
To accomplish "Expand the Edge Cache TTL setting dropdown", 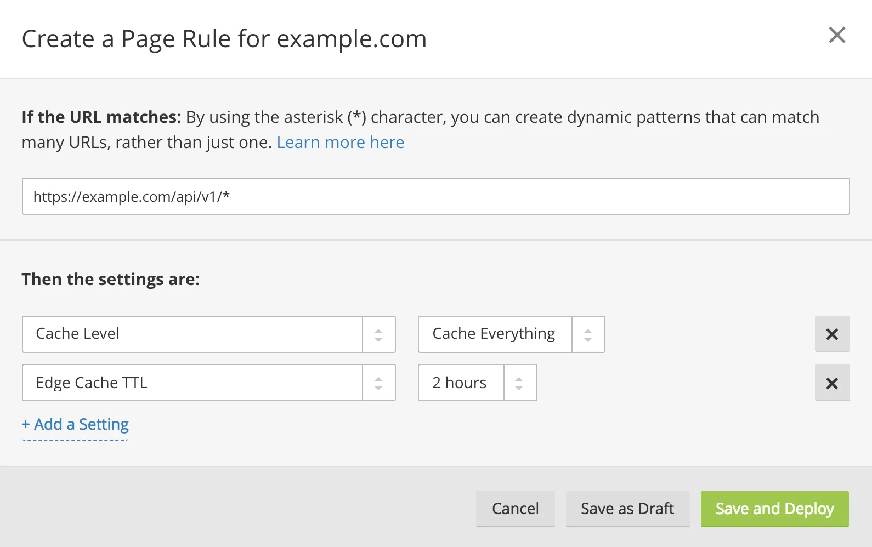I will click(192, 383).
